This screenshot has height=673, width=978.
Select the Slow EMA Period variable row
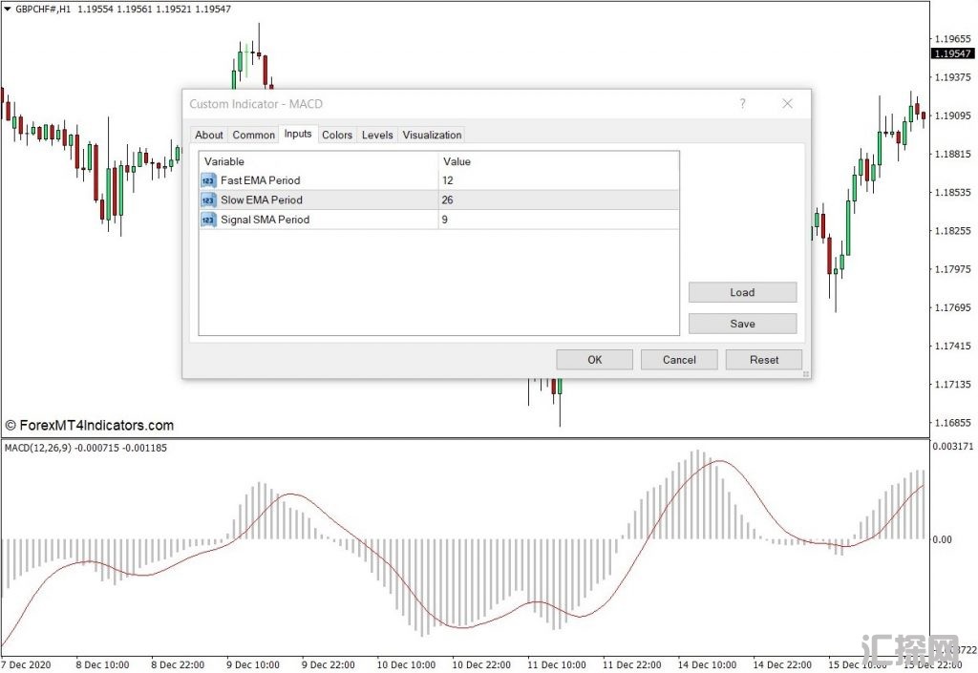(439, 200)
